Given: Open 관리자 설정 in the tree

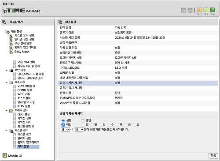Looking at the screenshot, I should [x=24, y=139].
